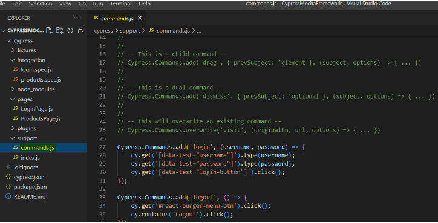Click support in the breadcrumb path

click(130, 31)
